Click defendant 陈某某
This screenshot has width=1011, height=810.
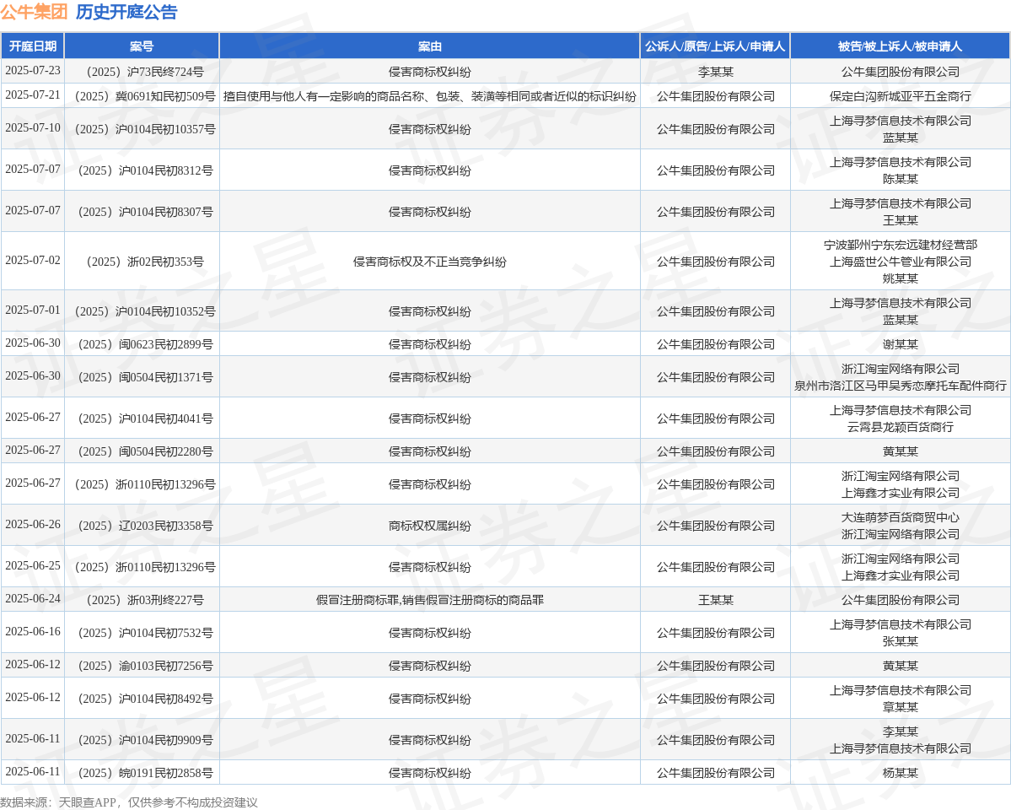900,179
